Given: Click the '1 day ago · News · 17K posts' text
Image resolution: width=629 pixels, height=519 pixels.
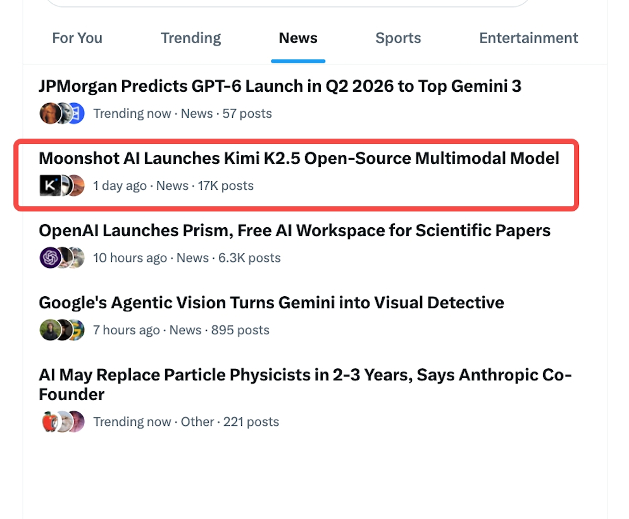Looking at the screenshot, I should click(x=173, y=185).
